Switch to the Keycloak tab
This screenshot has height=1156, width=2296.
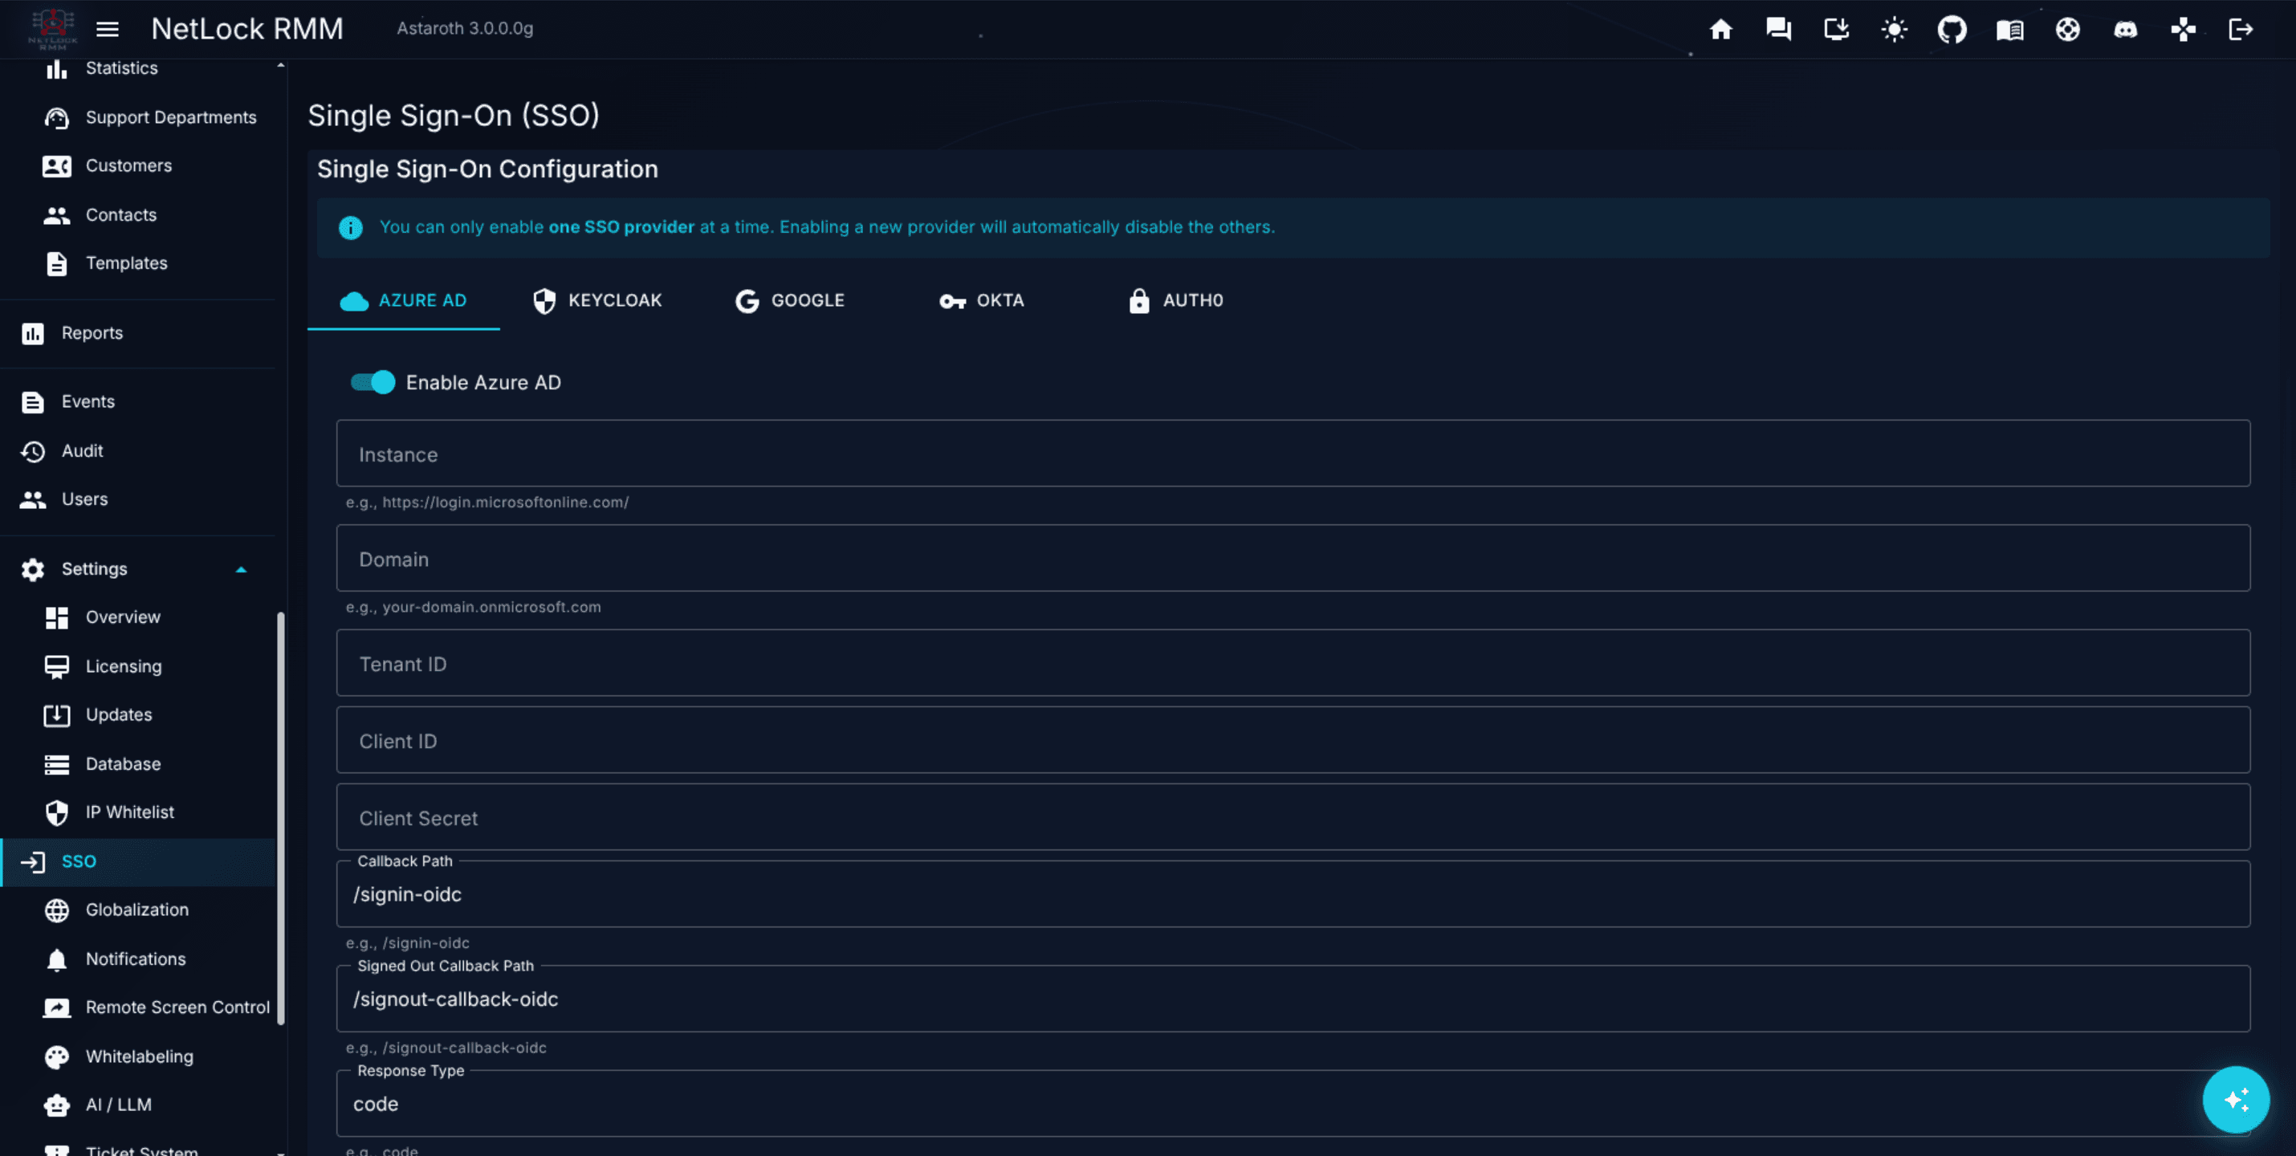coord(596,301)
